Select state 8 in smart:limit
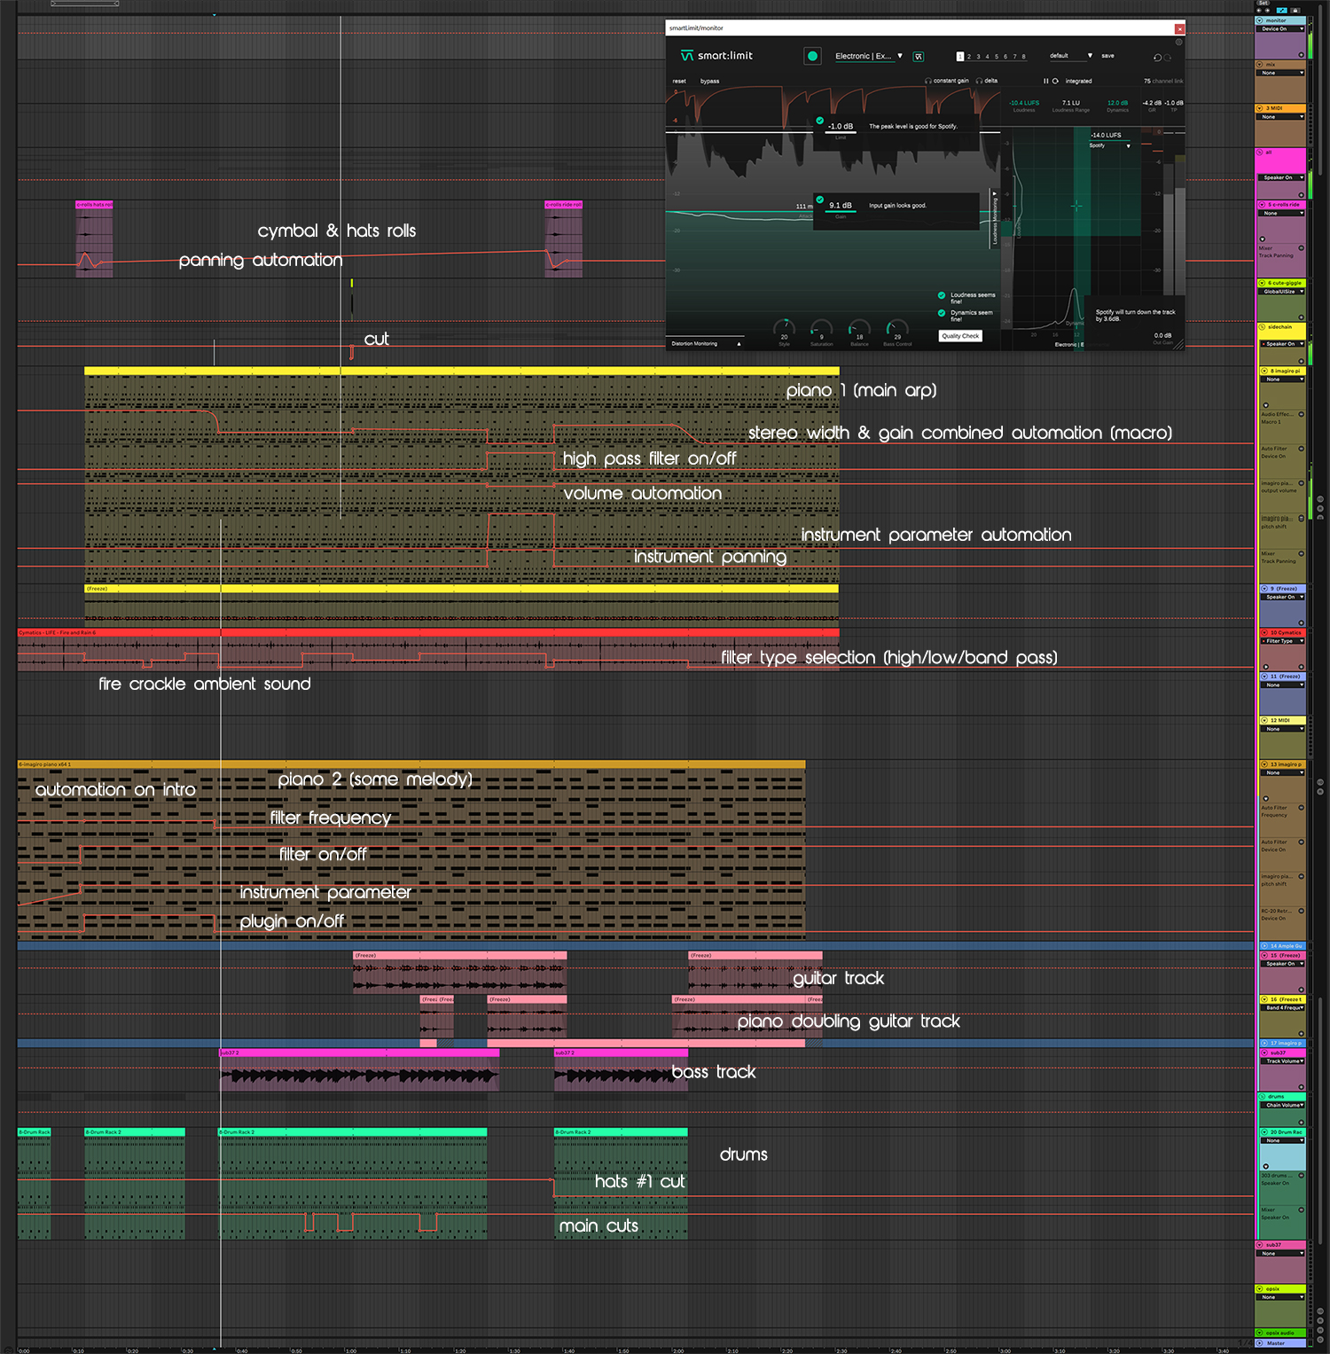This screenshot has width=1330, height=1354. (x=1023, y=57)
